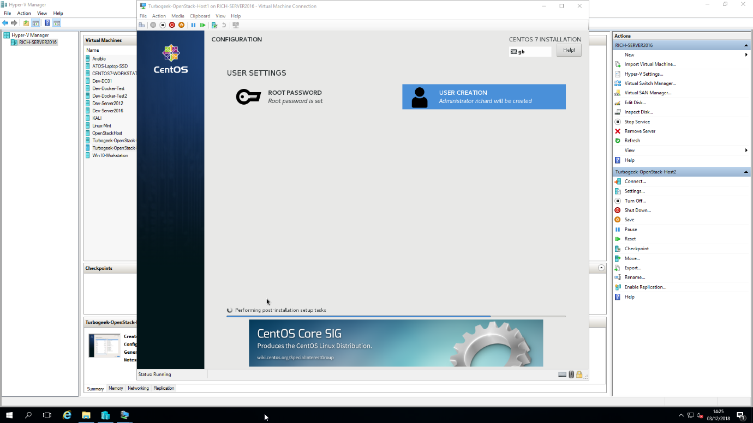Click Import Virtual Machine in Actions pane
The height and width of the screenshot is (423, 753).
[x=650, y=64]
